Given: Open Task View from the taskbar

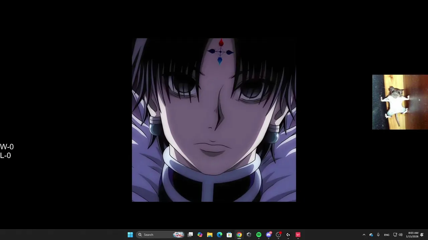Looking at the screenshot, I should pos(190,235).
